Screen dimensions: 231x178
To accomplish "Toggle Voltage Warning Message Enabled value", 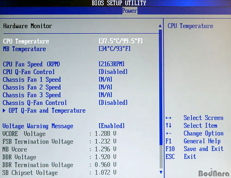I will coord(111,126).
